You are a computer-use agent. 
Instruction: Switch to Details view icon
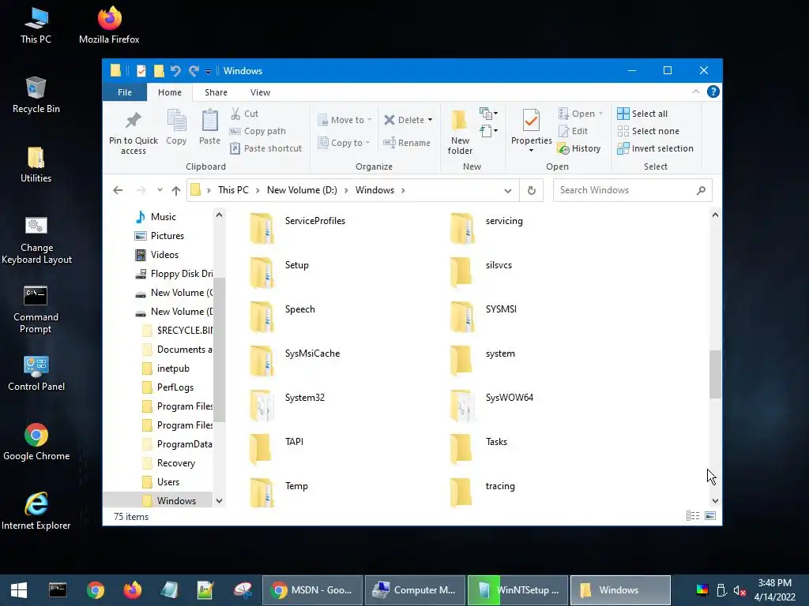(693, 516)
